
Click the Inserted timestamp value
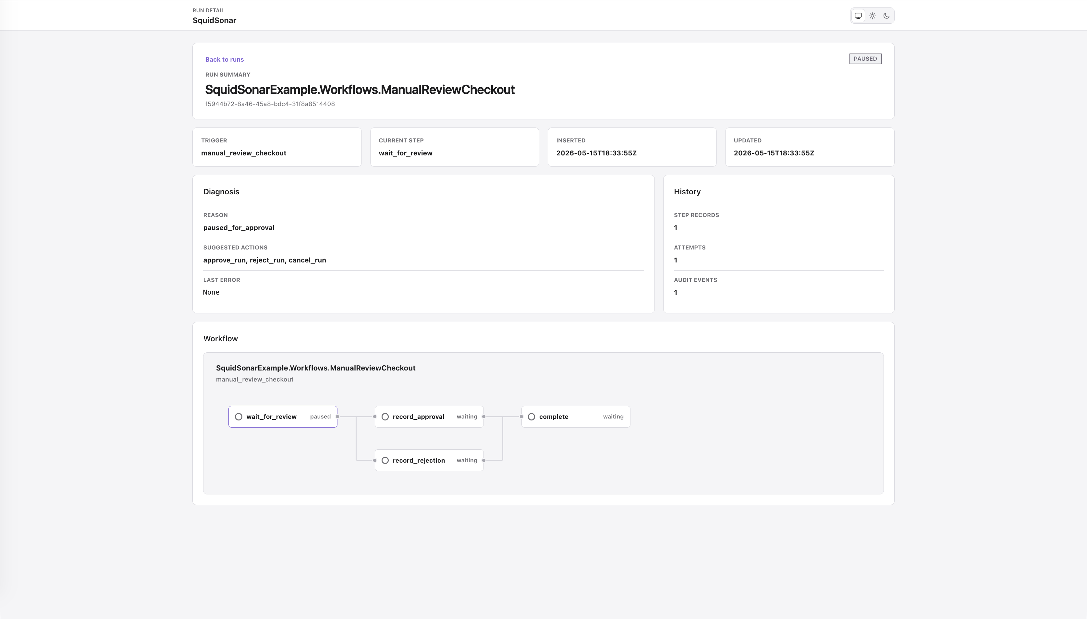click(x=596, y=153)
